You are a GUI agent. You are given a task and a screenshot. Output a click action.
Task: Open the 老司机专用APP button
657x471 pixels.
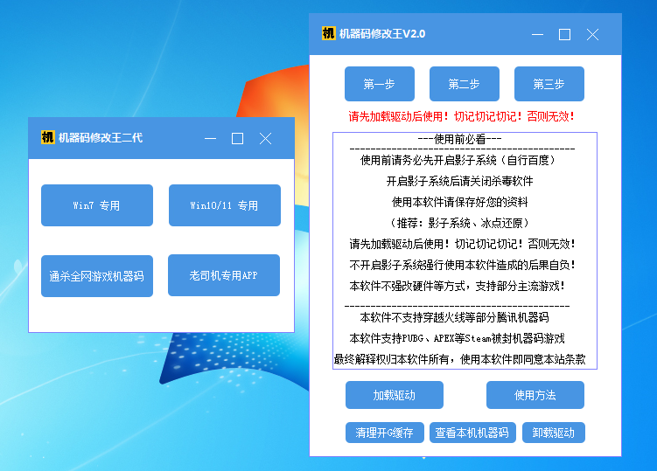point(224,275)
